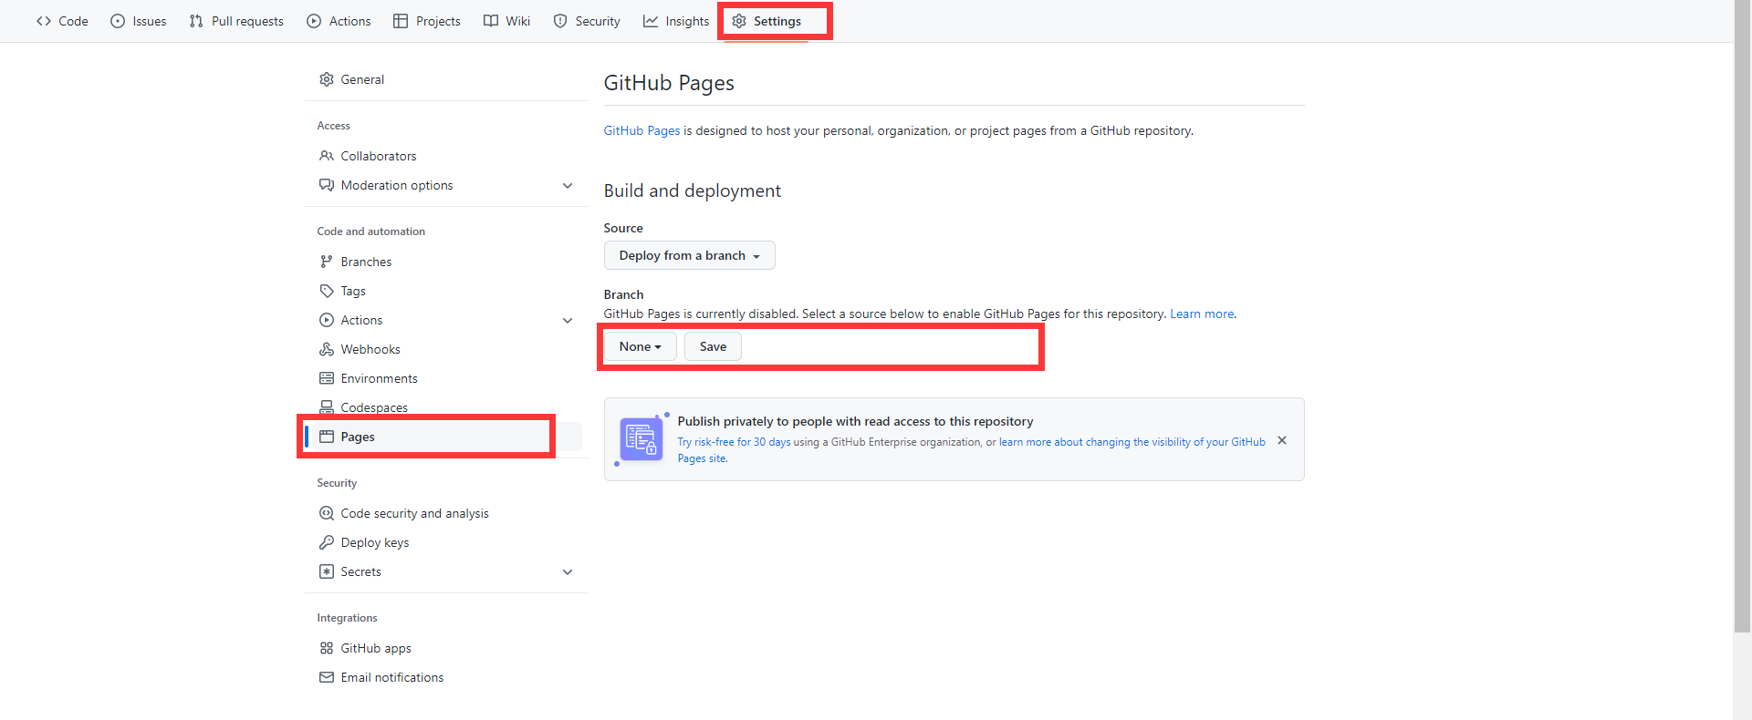
Task: Click the Code angle-brackets icon
Action: click(x=44, y=21)
